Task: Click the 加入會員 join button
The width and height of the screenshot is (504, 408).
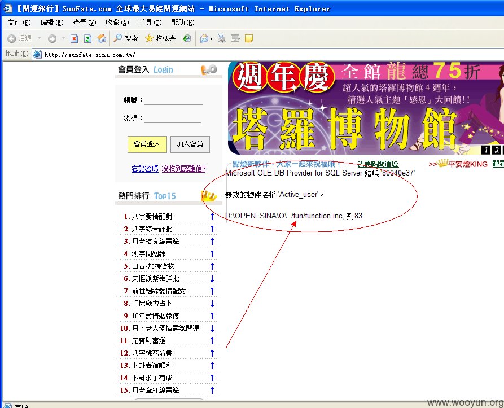Action: click(190, 144)
